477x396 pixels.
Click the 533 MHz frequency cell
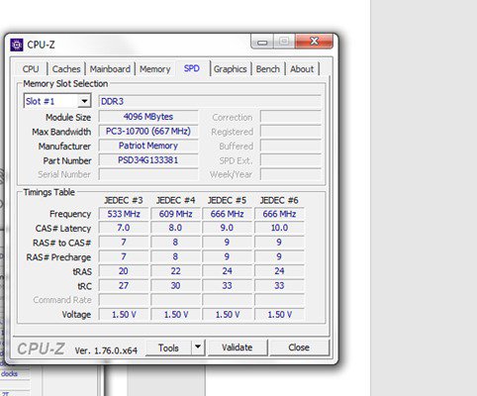(124, 214)
